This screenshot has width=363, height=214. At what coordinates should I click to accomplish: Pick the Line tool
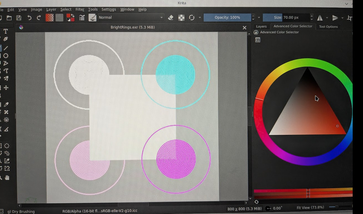point(6,48)
